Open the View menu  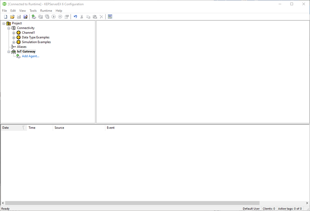point(23,11)
